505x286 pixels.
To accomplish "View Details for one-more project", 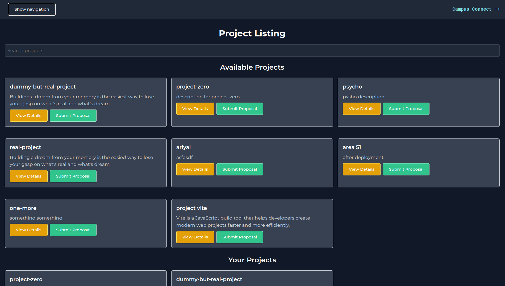I will tap(29, 230).
